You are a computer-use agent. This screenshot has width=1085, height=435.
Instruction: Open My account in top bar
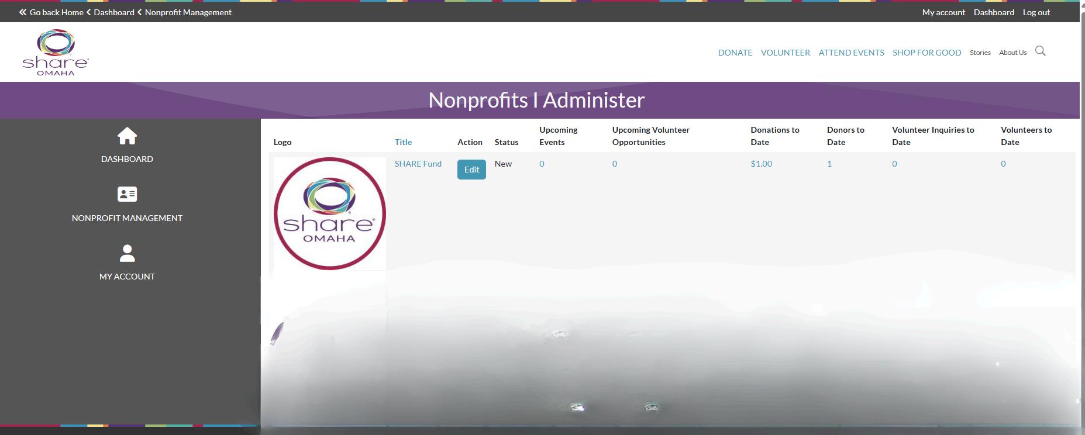point(943,12)
